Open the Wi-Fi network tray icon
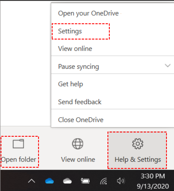174x191 pixels. pos(103,181)
